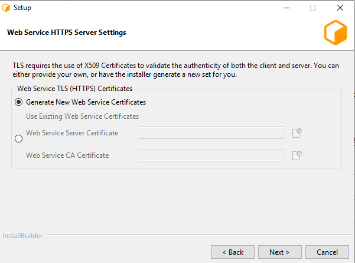Proceed by pressing Next
Viewport: 355px width, 263px height.
(x=279, y=252)
